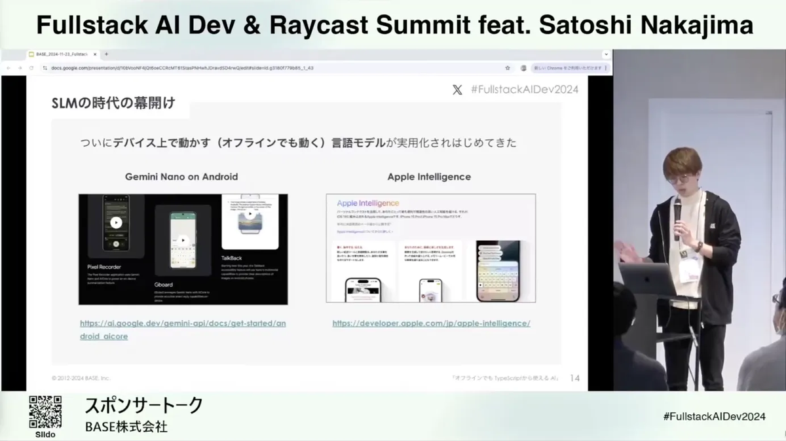The height and width of the screenshot is (441, 786).
Task: Click the browser forward arrow
Action: (19, 67)
